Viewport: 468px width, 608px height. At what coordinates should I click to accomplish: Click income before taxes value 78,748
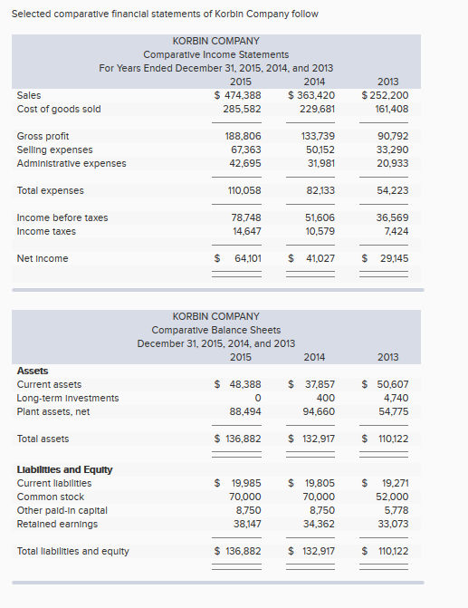(246, 217)
